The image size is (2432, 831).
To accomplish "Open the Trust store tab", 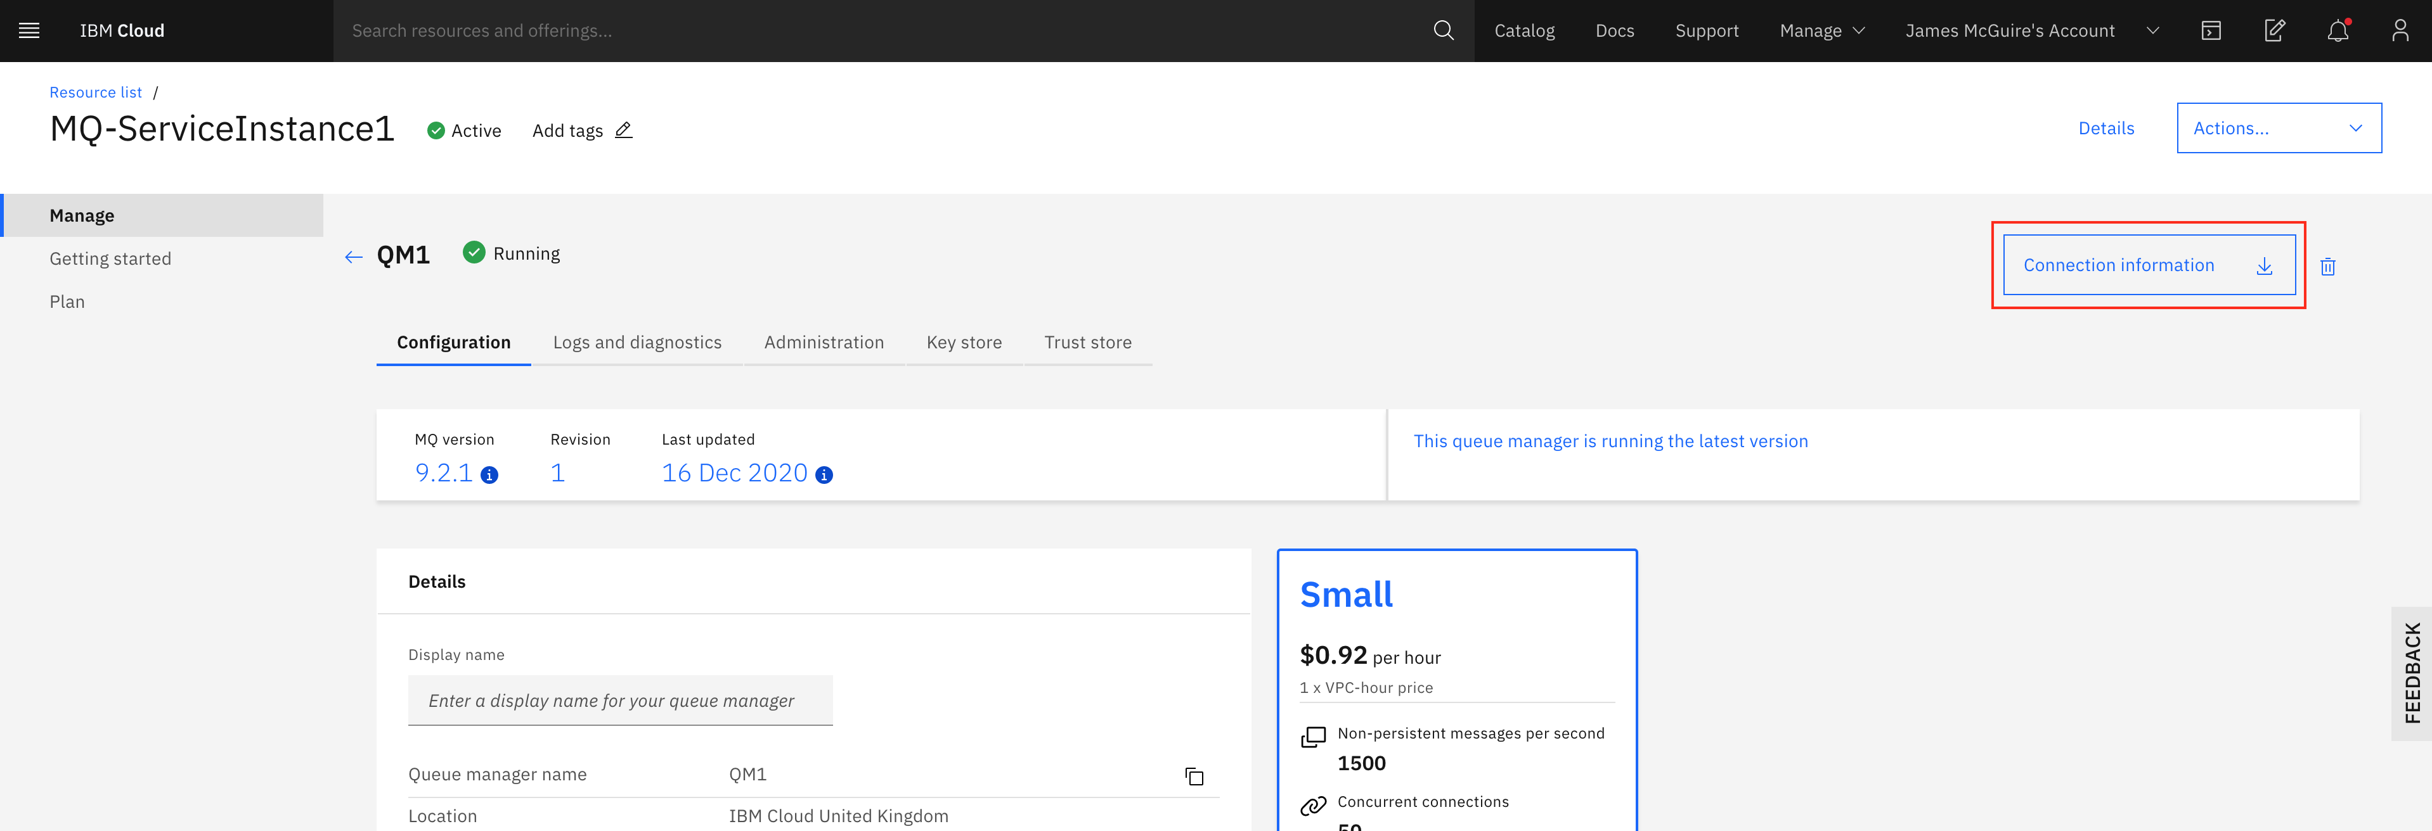I will click(1087, 343).
